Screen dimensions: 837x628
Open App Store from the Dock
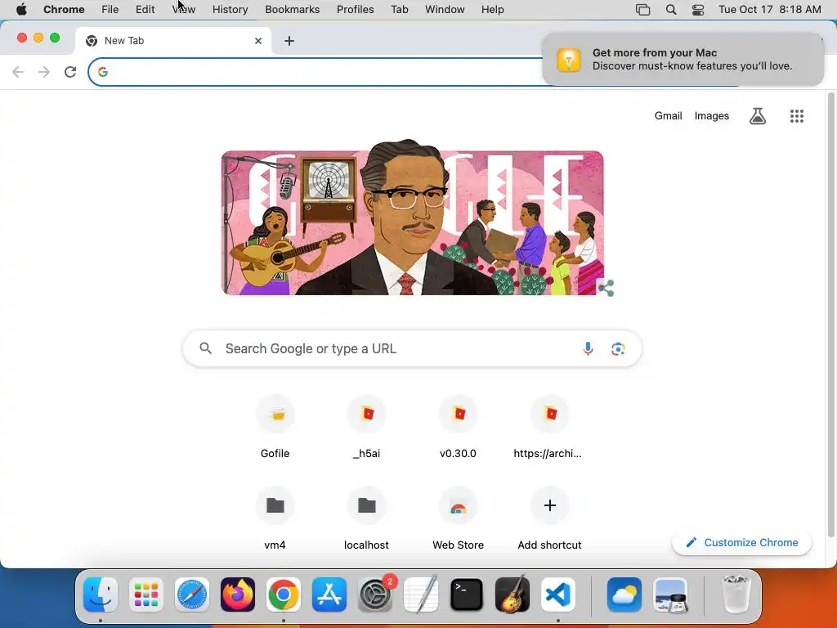pyautogui.click(x=329, y=594)
